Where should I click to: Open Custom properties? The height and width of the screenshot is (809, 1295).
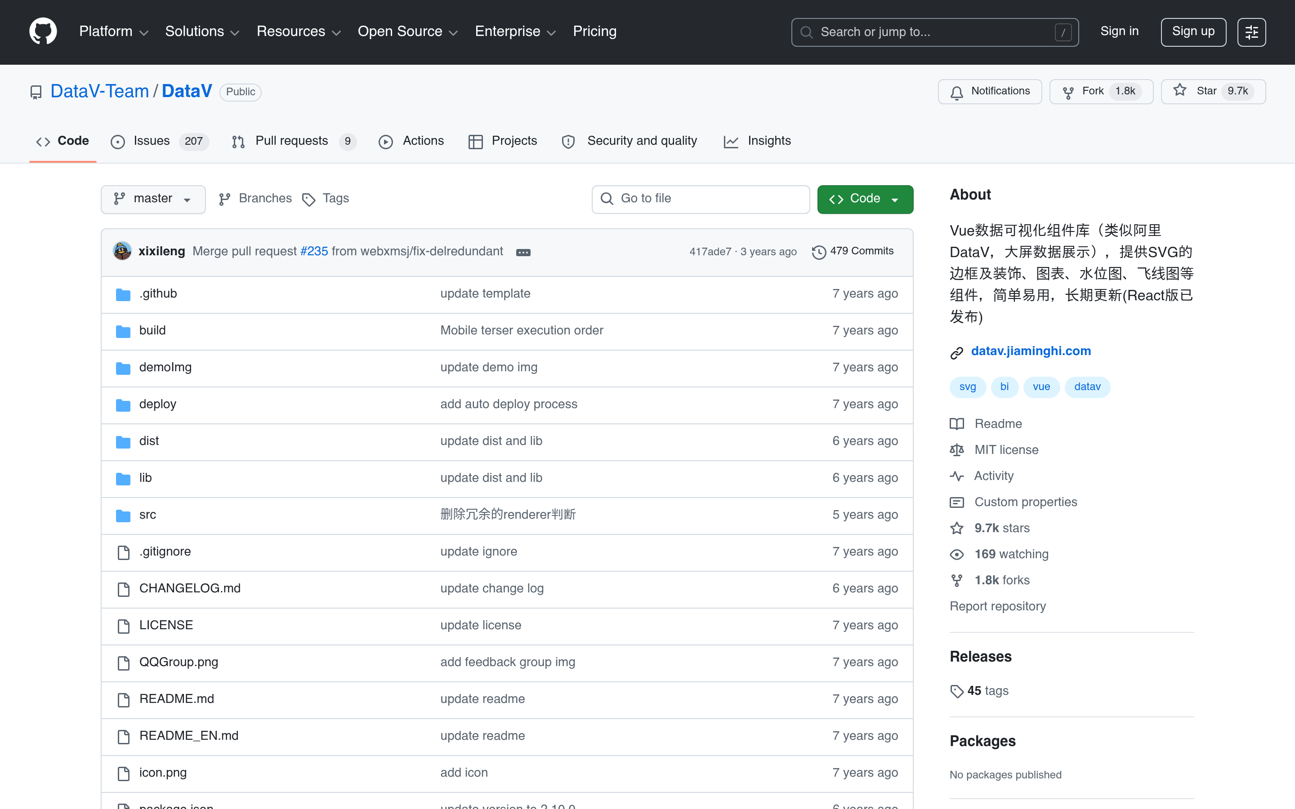point(1014,502)
